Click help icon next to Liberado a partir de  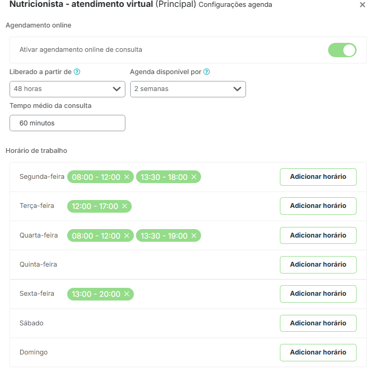pos(77,72)
